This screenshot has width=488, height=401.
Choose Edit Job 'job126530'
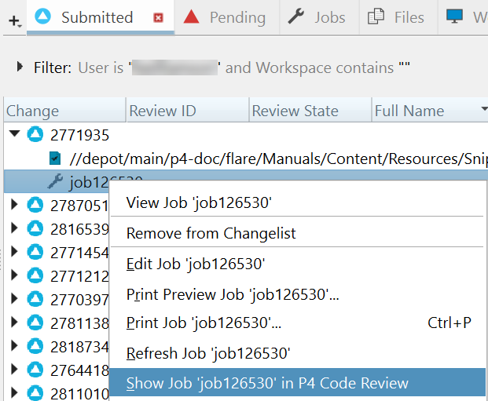pyautogui.click(x=195, y=264)
